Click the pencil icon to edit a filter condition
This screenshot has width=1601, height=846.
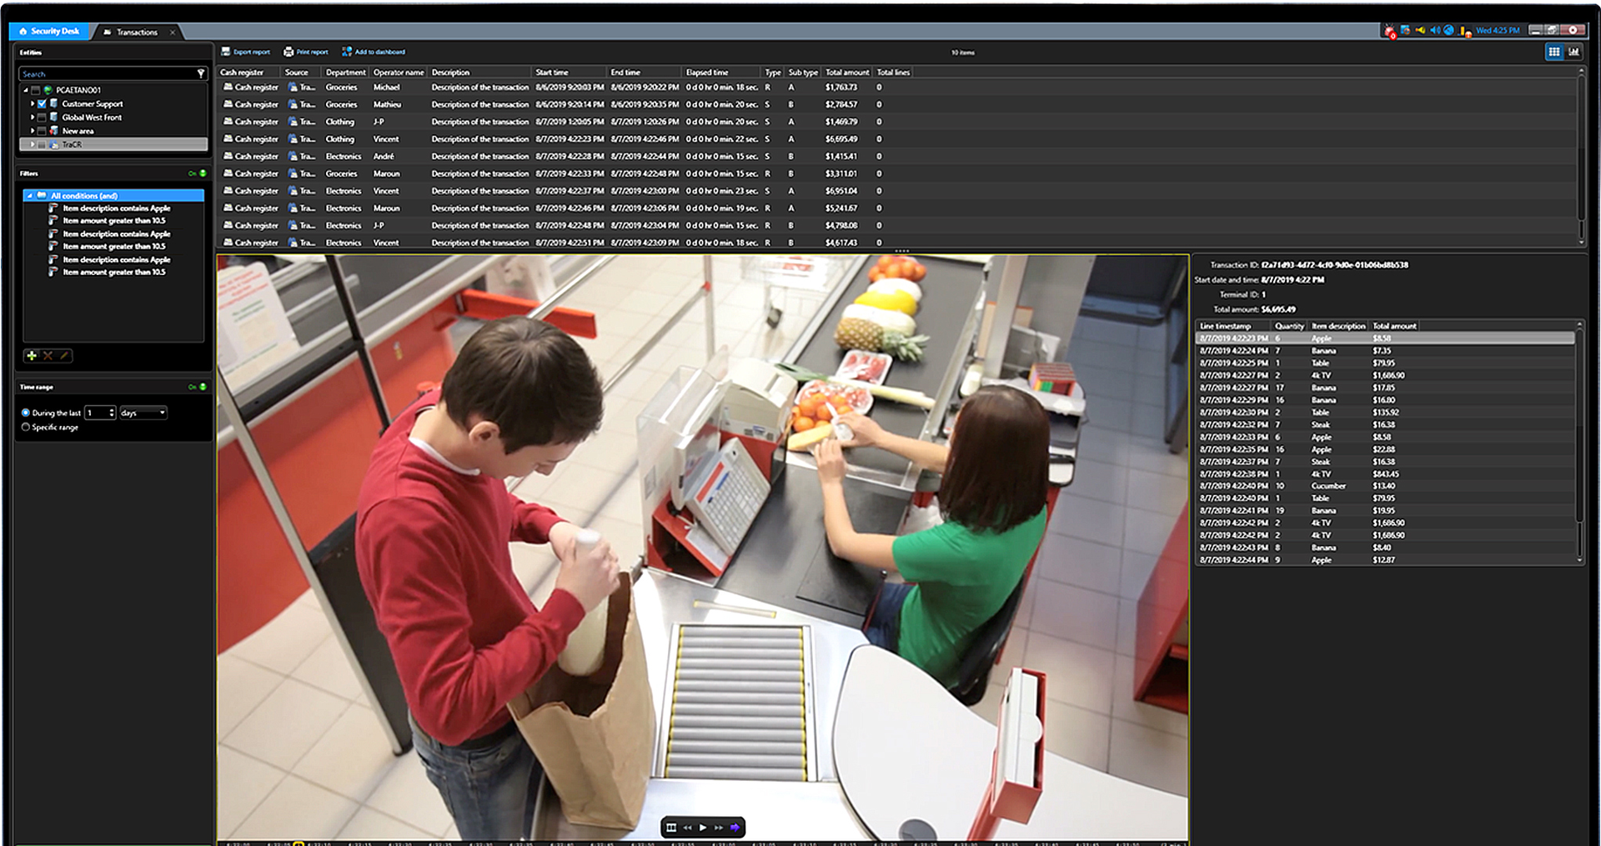[63, 356]
